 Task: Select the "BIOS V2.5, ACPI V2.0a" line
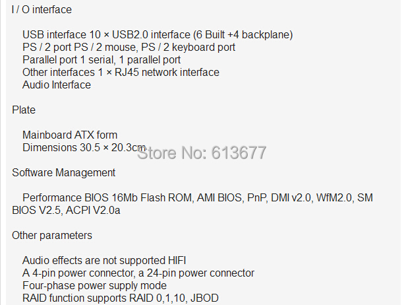(x=66, y=211)
